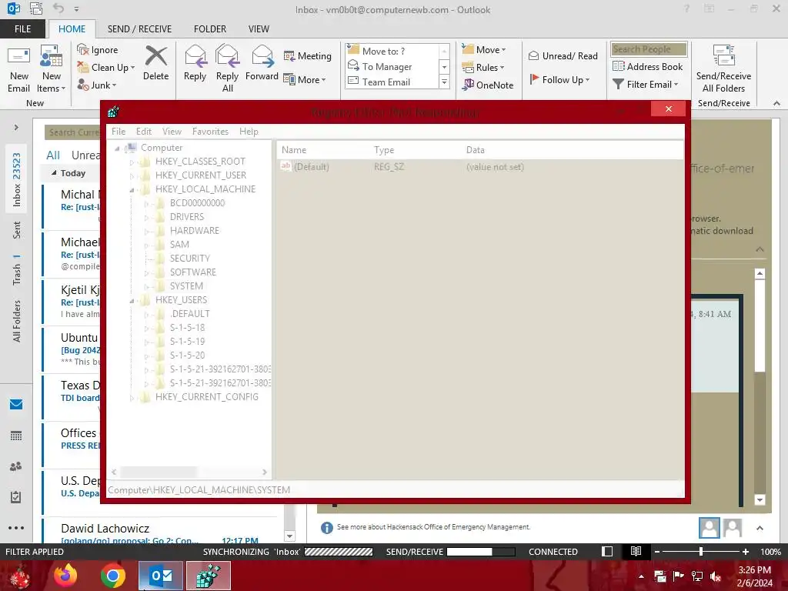Screen dimensions: 788x591
Task: Adjust the zoom slider
Action: (700, 551)
